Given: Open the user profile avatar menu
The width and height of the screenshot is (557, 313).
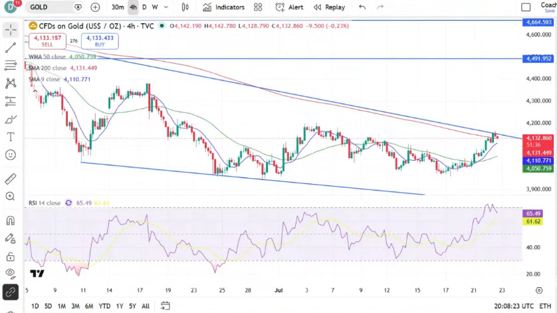Looking at the screenshot, I should point(11,7).
